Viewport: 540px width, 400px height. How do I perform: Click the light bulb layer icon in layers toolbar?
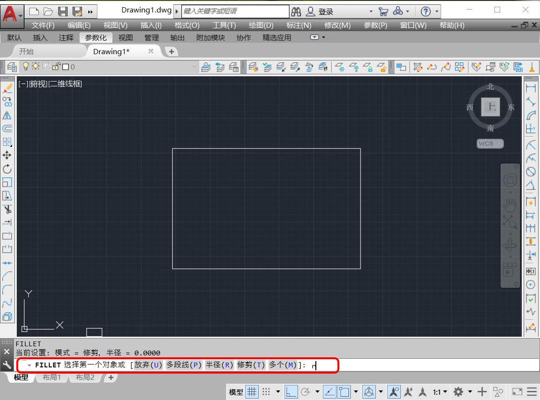coord(25,67)
